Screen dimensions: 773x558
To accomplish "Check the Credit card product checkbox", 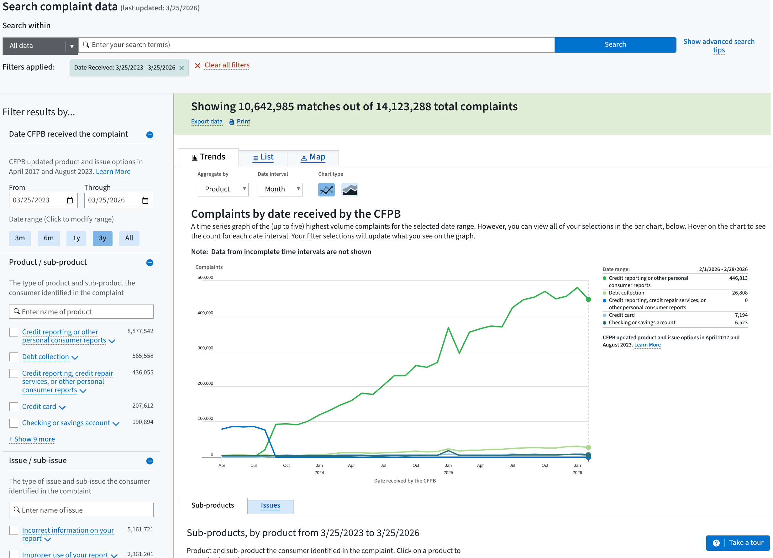I will 13,407.
